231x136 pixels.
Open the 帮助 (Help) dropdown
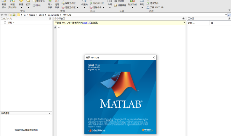(x=142, y=8)
